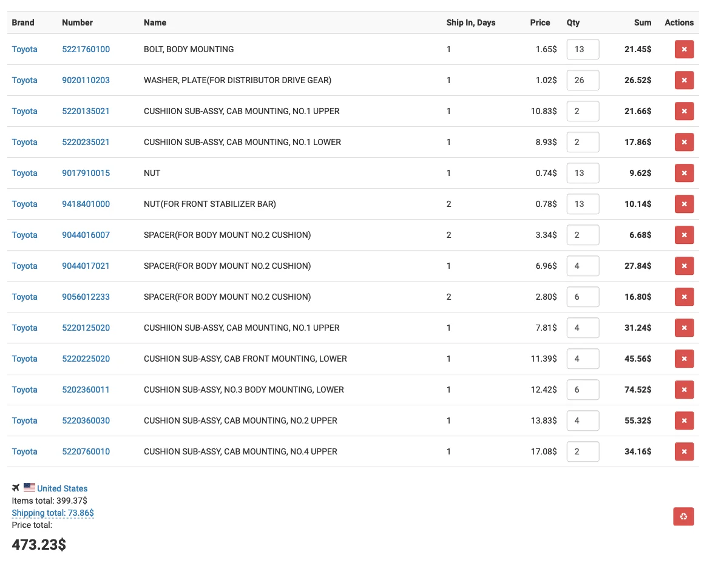The image size is (707, 574).
Task: Remove part 5202360011 from the cart
Action: click(x=684, y=390)
